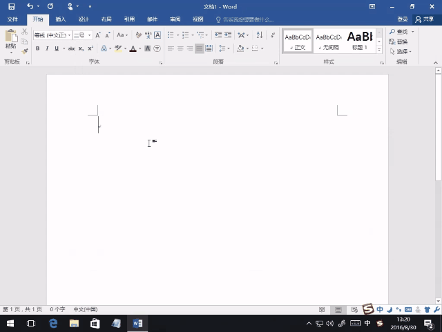Click the 共享 share button

point(424,19)
